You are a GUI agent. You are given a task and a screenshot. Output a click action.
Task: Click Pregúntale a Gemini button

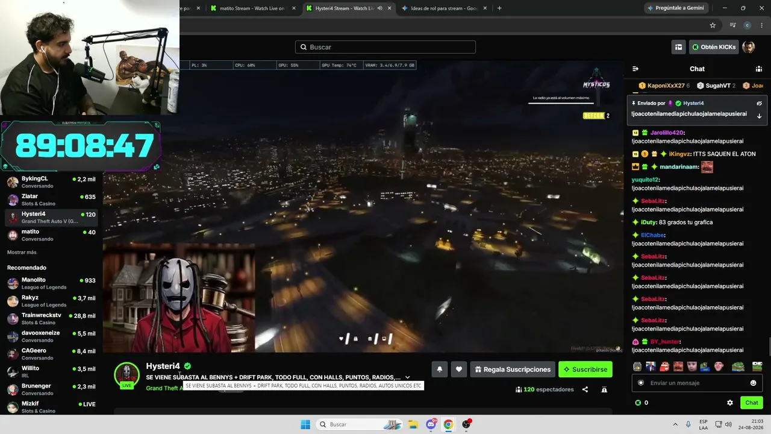[x=676, y=8]
